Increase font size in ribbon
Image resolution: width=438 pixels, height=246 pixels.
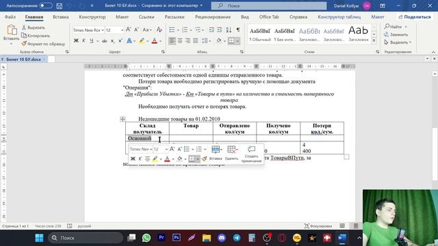click(x=128, y=30)
